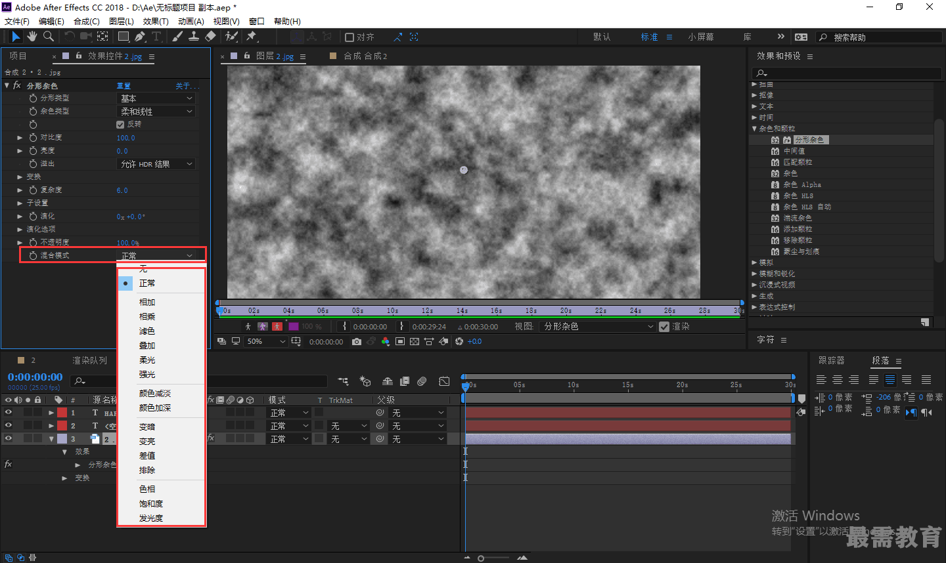Screen dimensions: 946x563
Task: Open the 合成(C) menu
Action: pyautogui.click(x=87, y=22)
